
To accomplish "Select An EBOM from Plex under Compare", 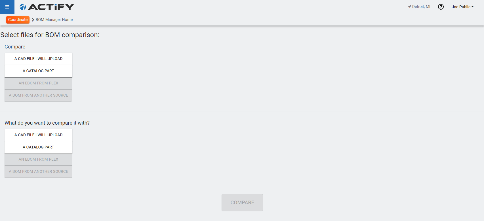I will [38, 83].
